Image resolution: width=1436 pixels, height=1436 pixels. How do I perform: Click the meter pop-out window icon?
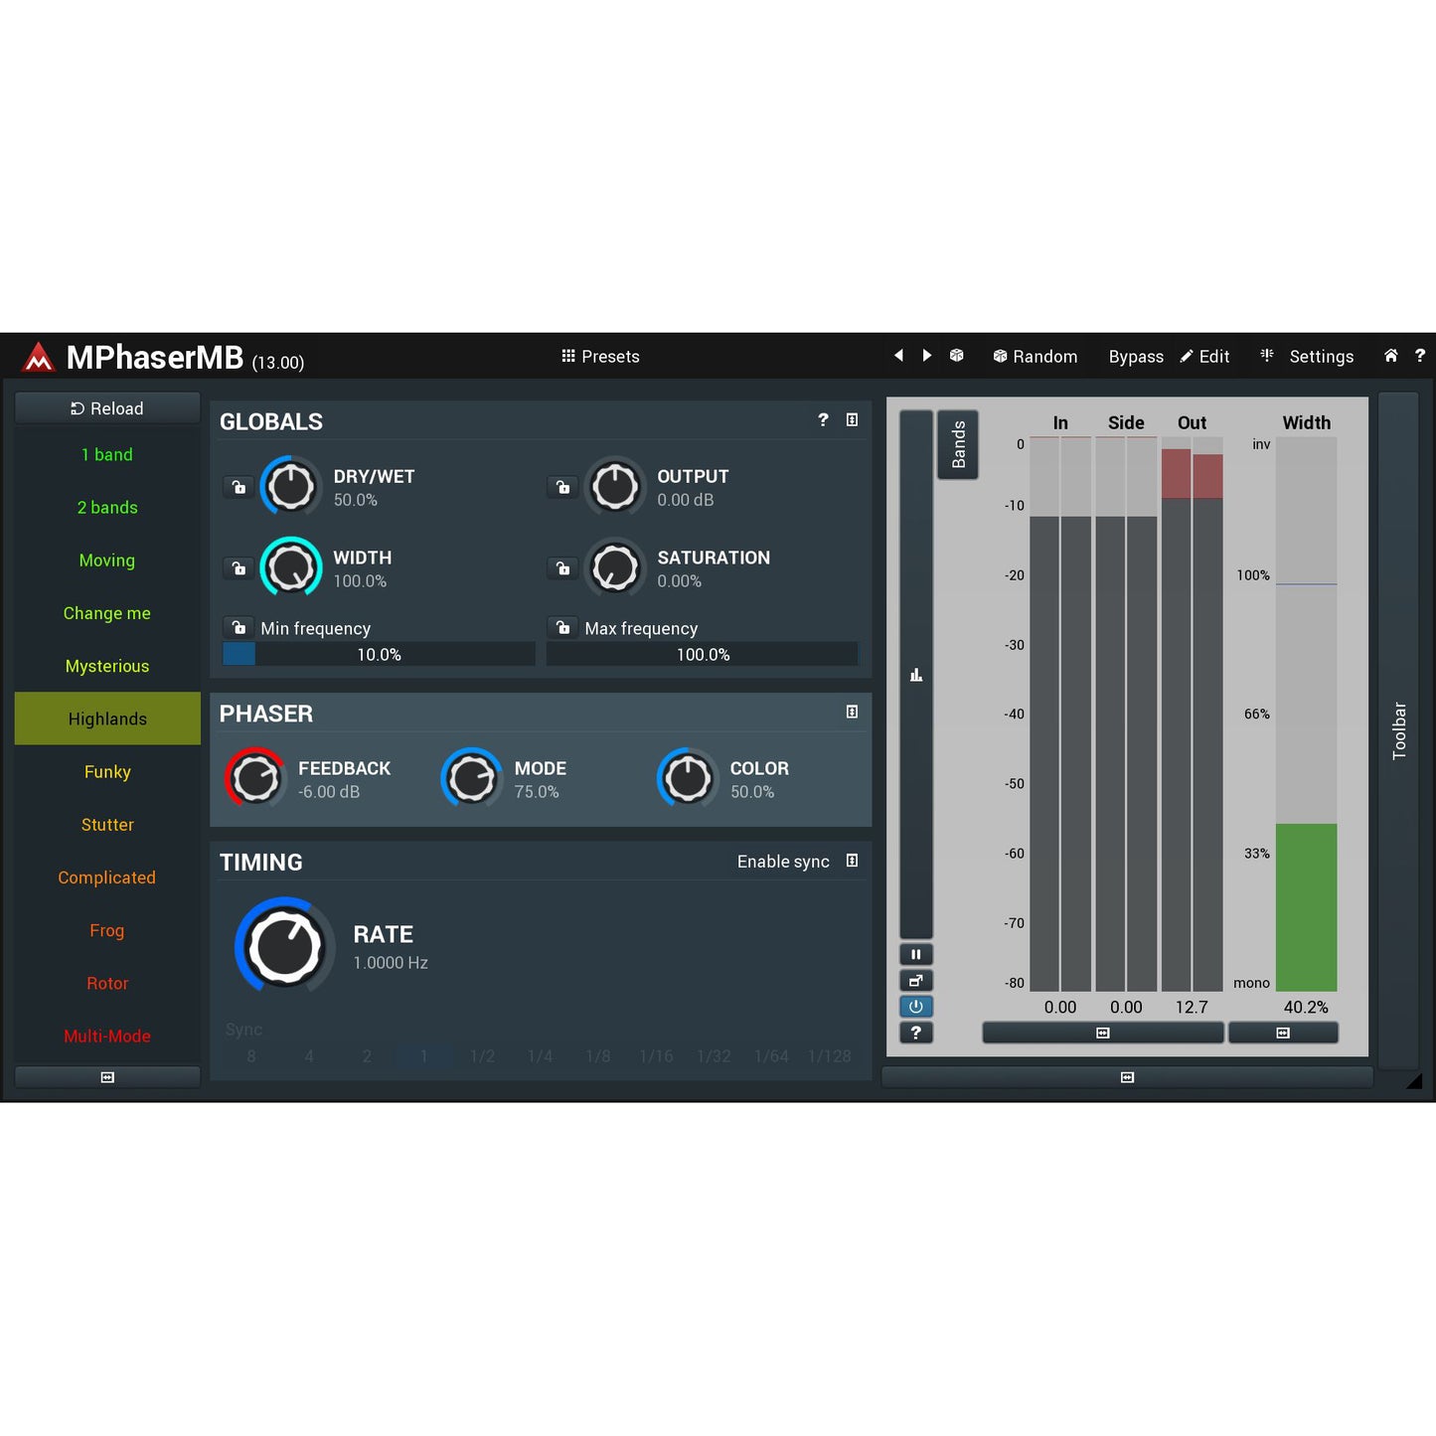915,981
